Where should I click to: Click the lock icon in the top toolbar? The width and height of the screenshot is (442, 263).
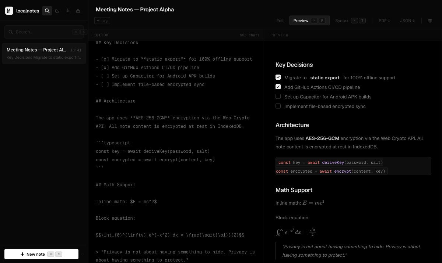click(x=78, y=11)
